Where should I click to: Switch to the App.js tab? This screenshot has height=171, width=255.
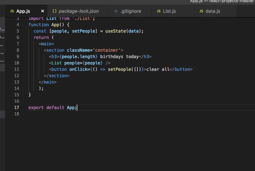coord(26,11)
